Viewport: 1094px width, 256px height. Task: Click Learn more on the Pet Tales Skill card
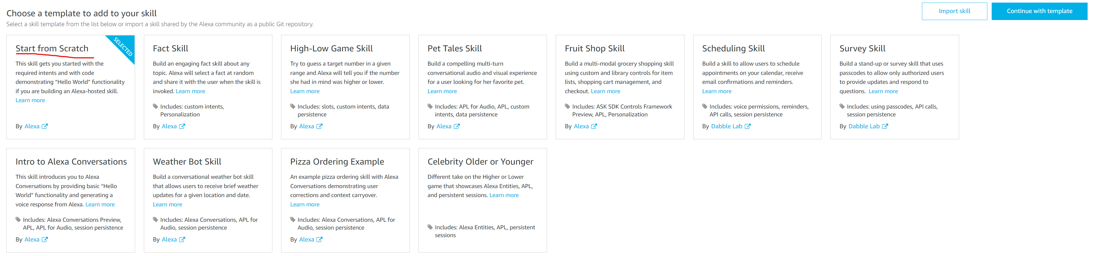(442, 91)
